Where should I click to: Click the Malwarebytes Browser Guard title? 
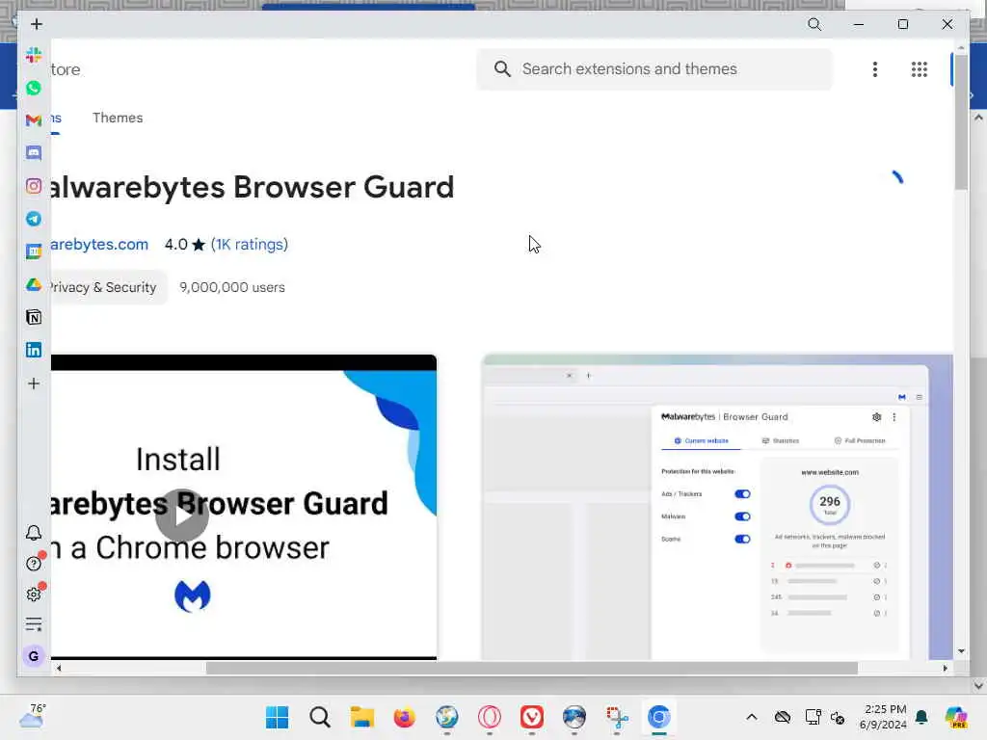point(252,188)
